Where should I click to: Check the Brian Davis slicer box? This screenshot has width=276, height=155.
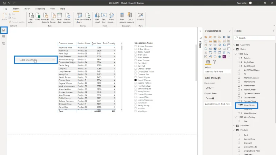point(136,55)
